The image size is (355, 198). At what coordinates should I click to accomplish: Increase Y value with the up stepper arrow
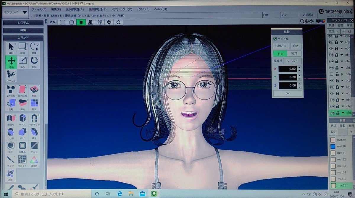(299, 76)
